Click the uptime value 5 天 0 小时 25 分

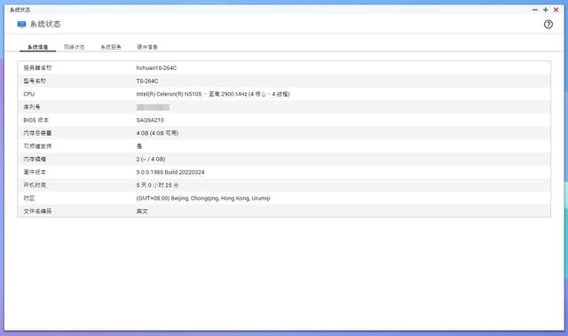coord(158,185)
